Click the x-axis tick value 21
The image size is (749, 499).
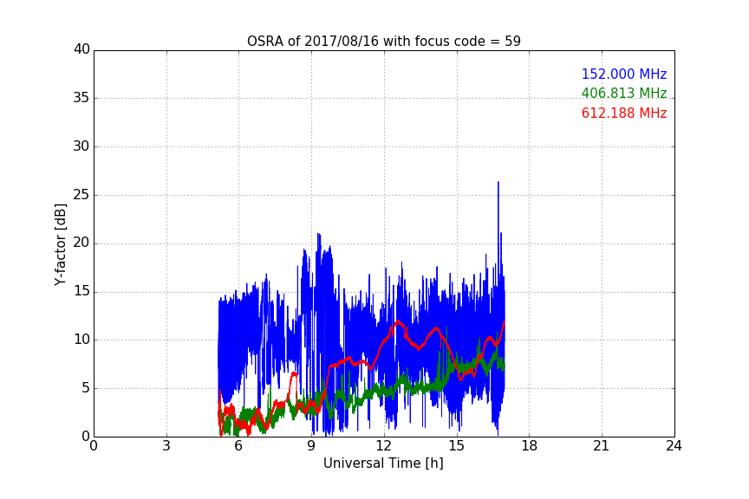coord(602,446)
